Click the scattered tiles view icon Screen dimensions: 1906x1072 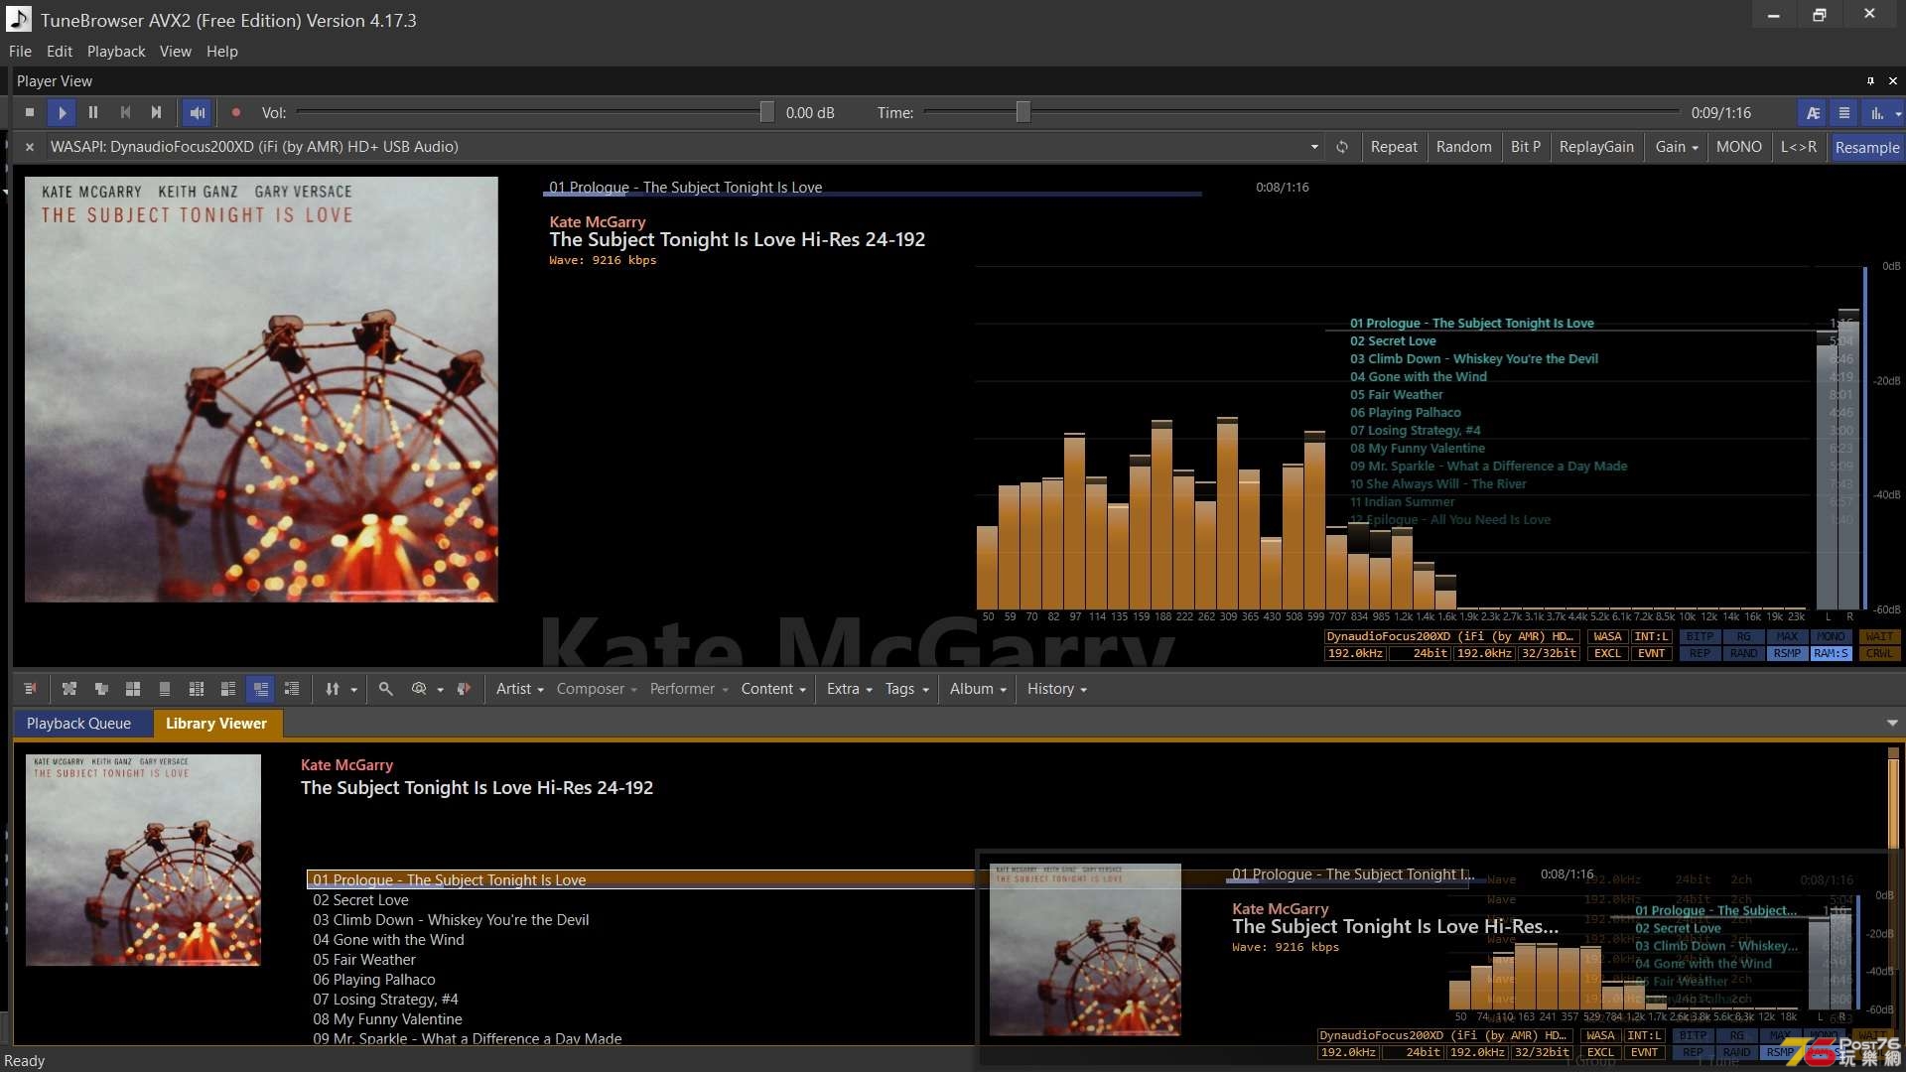69,689
